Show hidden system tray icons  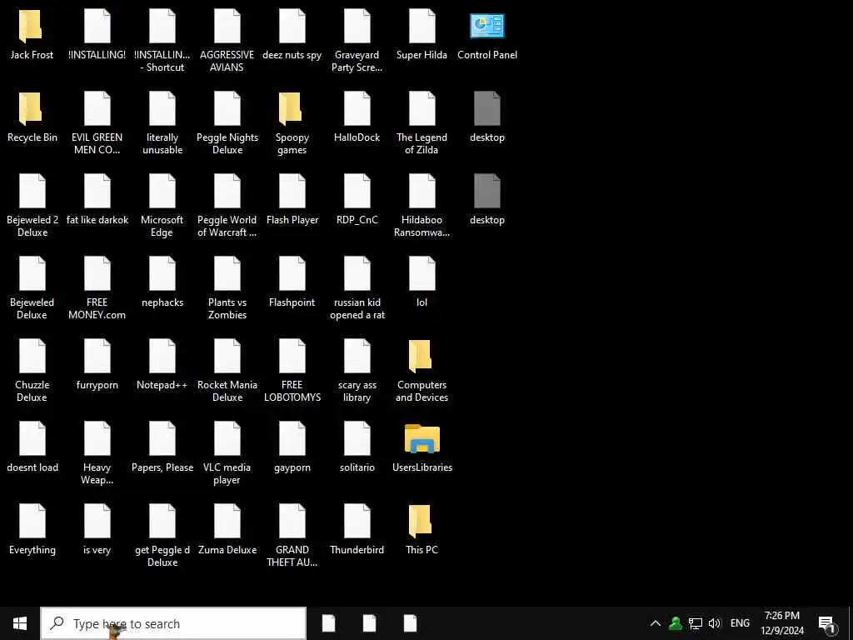point(656,623)
